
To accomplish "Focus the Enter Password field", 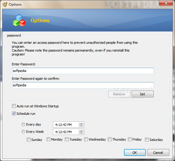I will tap(83, 71).
